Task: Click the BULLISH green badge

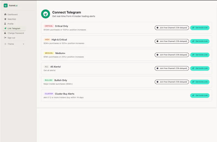Action: (49, 80)
